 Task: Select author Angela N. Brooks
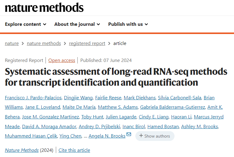pyautogui.click(x=107, y=136)
